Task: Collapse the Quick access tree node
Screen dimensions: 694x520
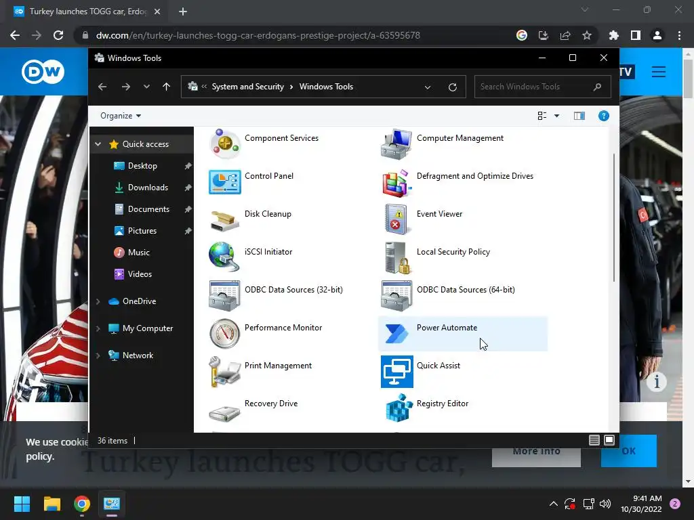Action: pos(98,144)
